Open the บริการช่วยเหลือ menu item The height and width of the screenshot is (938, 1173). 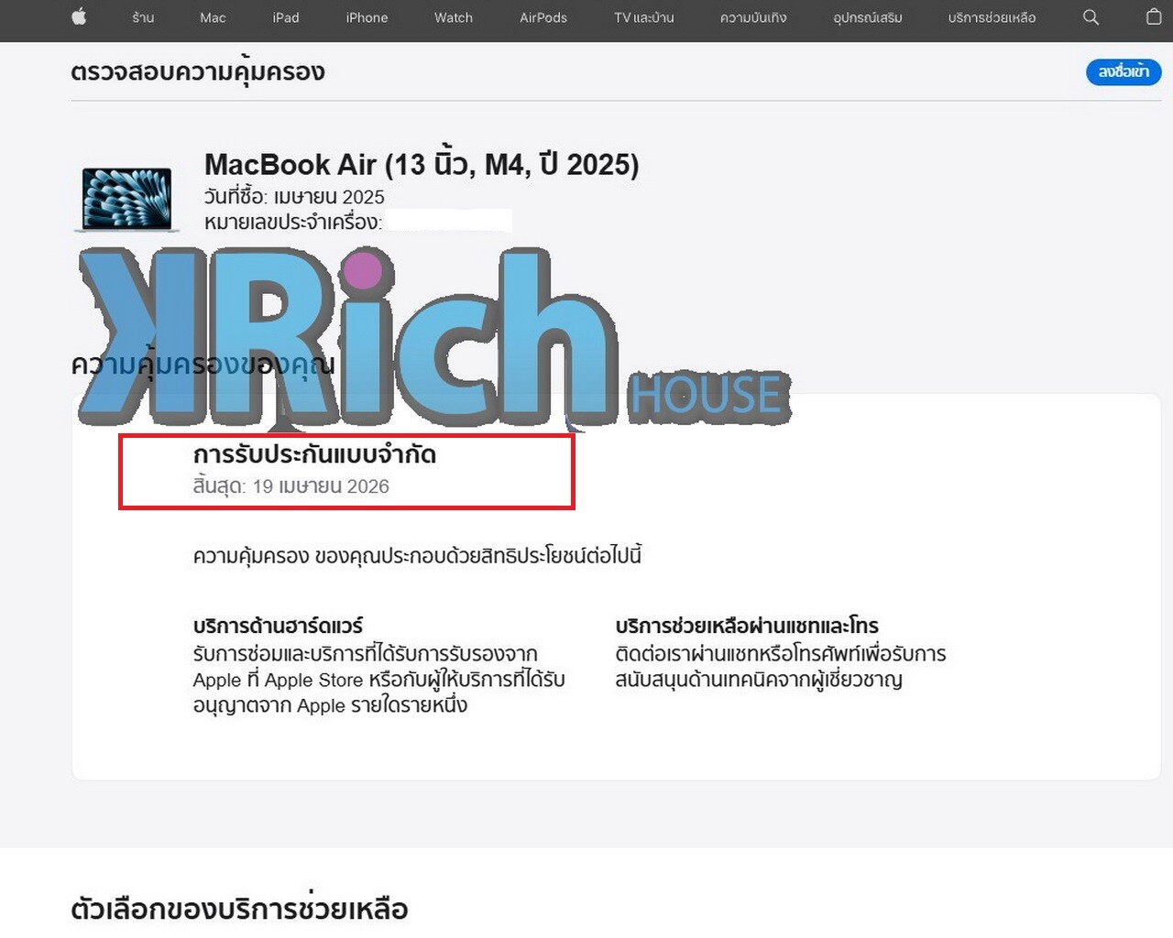pyautogui.click(x=992, y=17)
